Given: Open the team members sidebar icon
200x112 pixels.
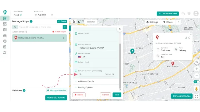Looking at the screenshot, I should point(5,35).
